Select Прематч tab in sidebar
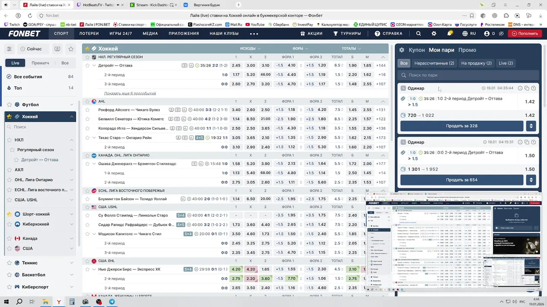Image resolution: width=547 pixels, height=307 pixels. click(x=40, y=63)
